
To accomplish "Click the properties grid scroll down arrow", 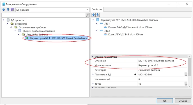I will 189,86.
